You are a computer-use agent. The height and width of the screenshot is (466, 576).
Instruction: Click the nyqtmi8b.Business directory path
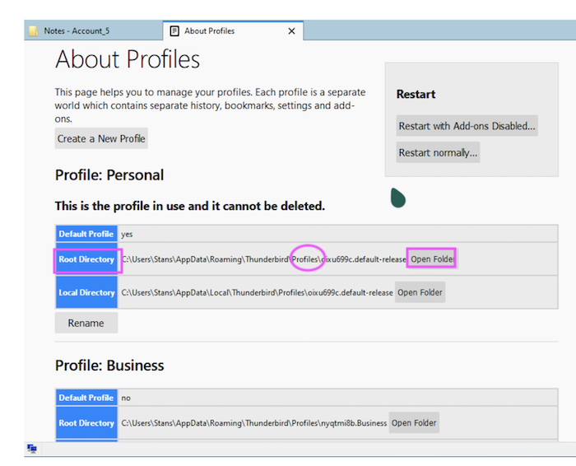coord(253,423)
